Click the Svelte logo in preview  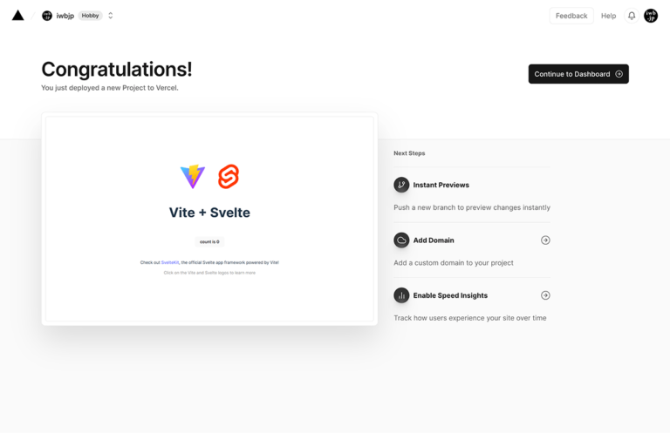click(229, 177)
